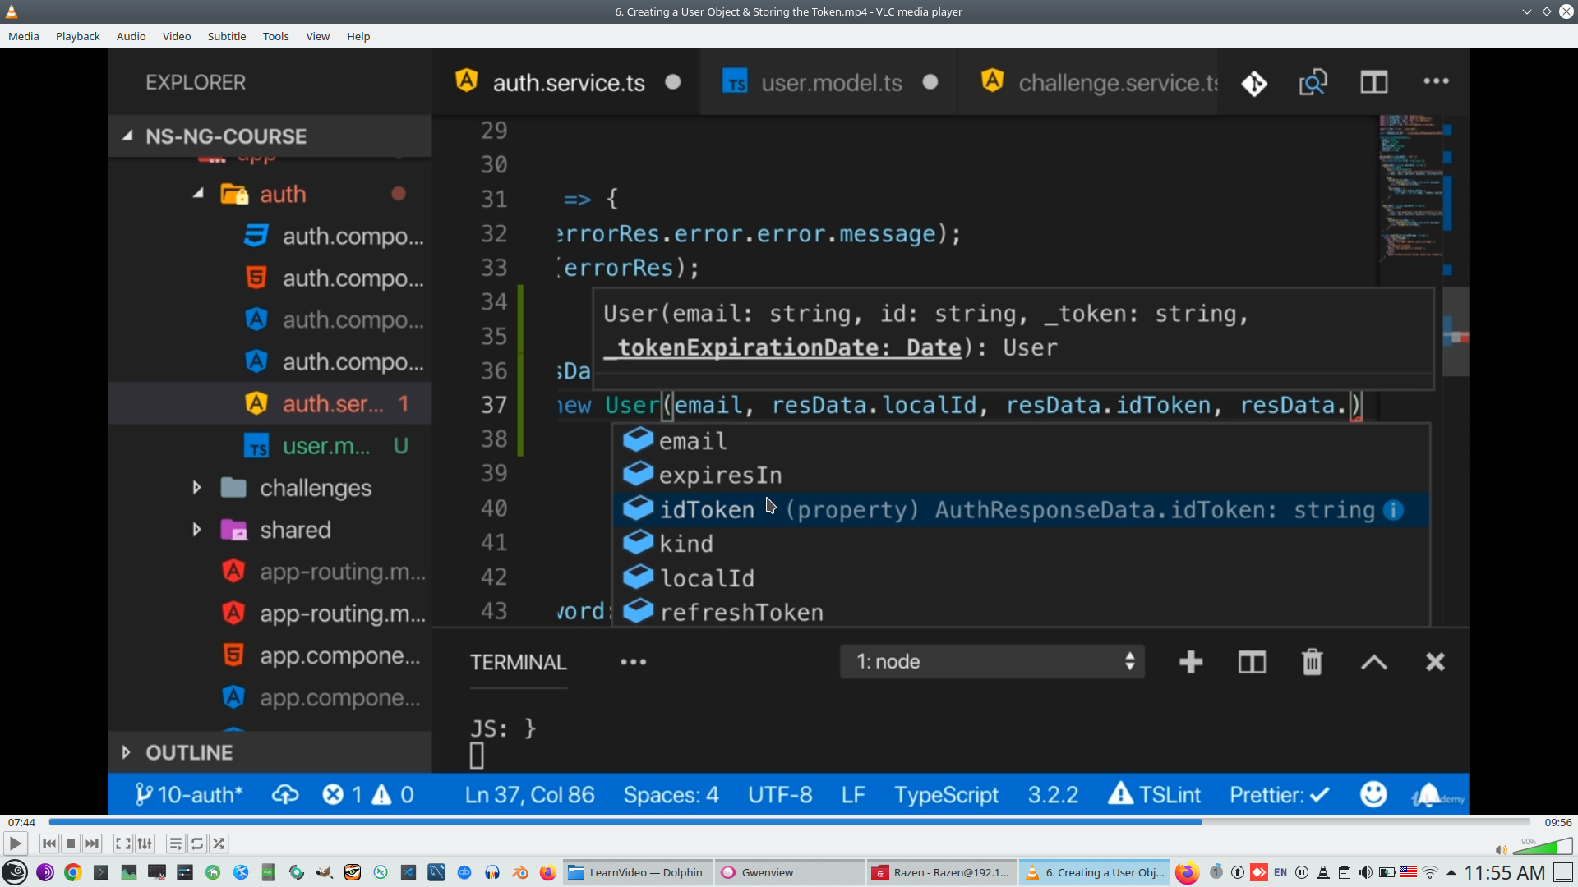The height and width of the screenshot is (887, 1578).
Task: Toggle random shuffle playback
Action: [219, 843]
